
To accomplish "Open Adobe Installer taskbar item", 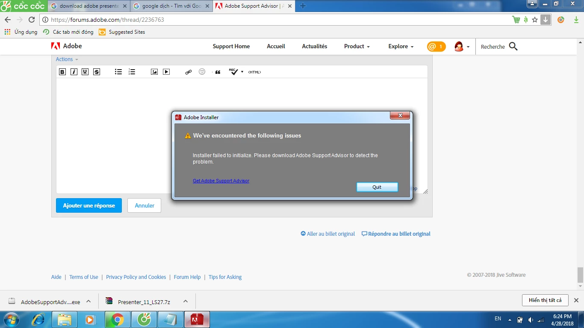I will pos(197,319).
